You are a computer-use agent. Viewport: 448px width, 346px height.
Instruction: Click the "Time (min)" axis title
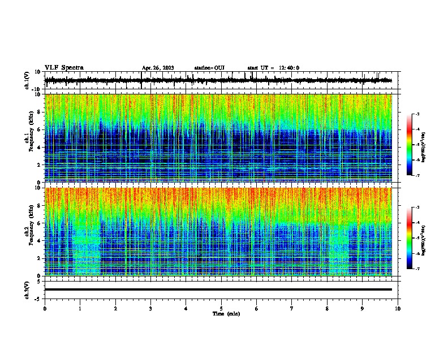click(226, 314)
